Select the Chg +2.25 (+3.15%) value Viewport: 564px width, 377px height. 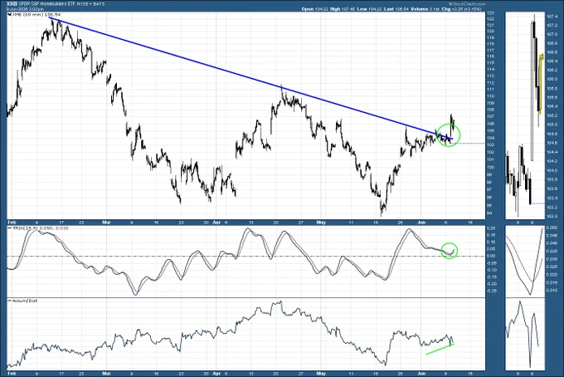tap(461, 9)
